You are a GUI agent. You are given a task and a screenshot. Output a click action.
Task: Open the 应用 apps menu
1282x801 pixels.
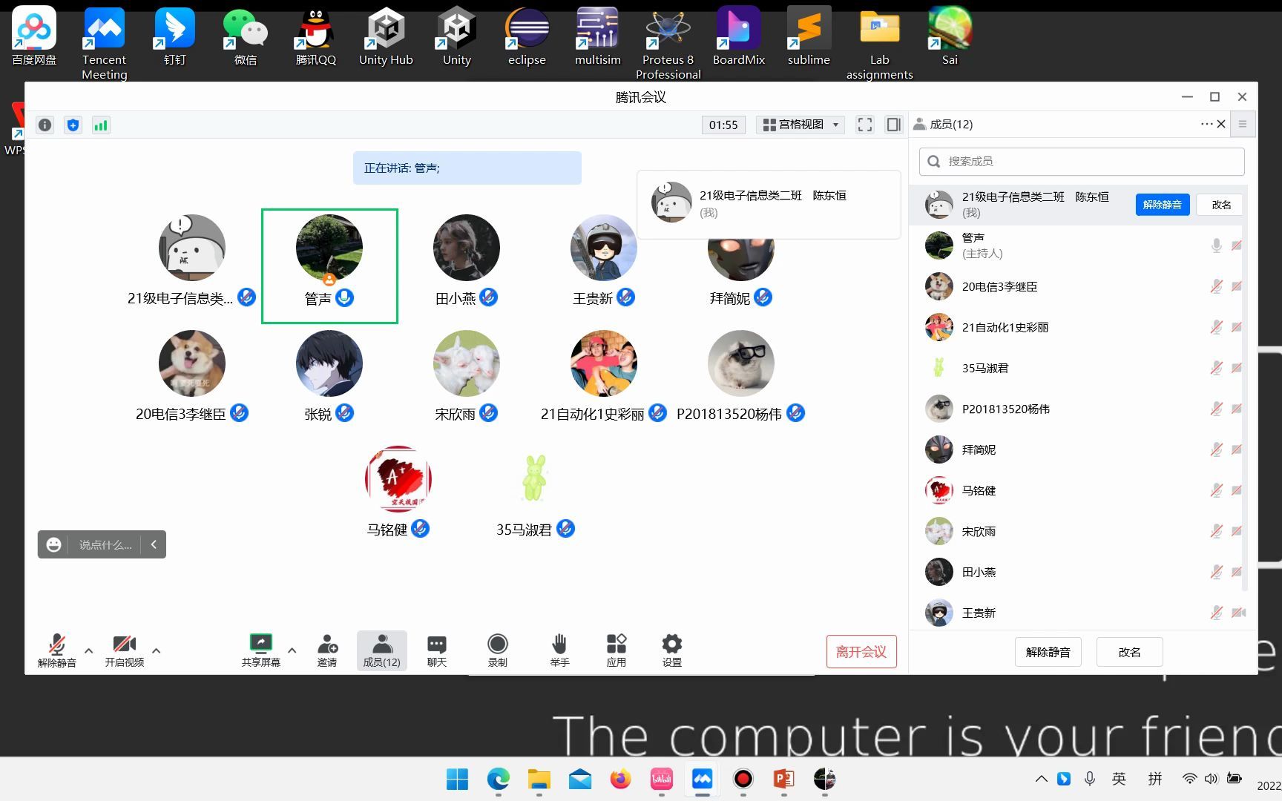(617, 650)
